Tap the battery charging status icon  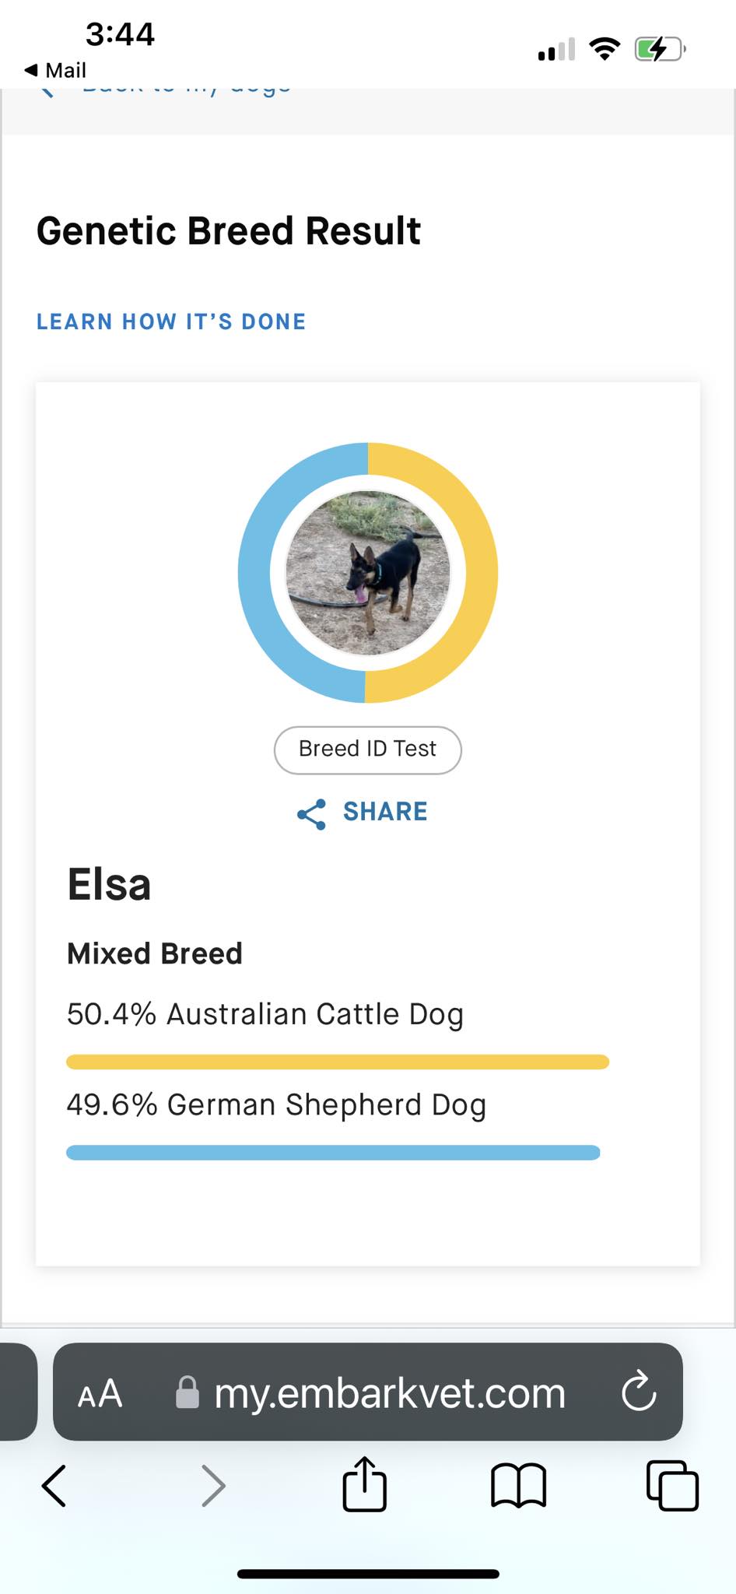[659, 50]
